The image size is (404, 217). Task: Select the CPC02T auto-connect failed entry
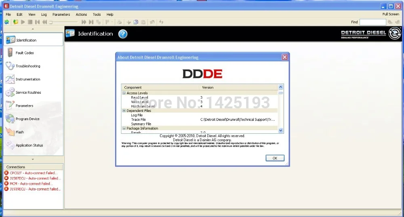(33, 173)
